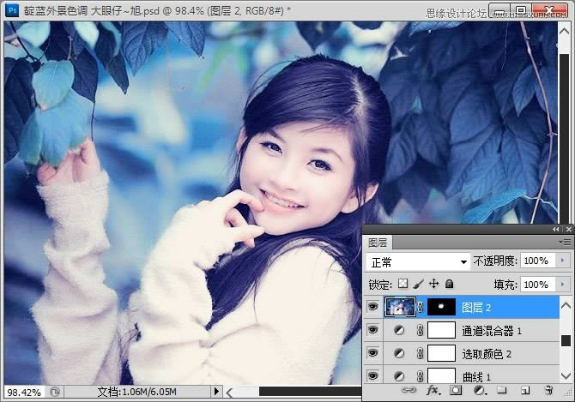Select the 图层 panel tab
The width and height of the screenshot is (575, 402).
click(x=378, y=243)
